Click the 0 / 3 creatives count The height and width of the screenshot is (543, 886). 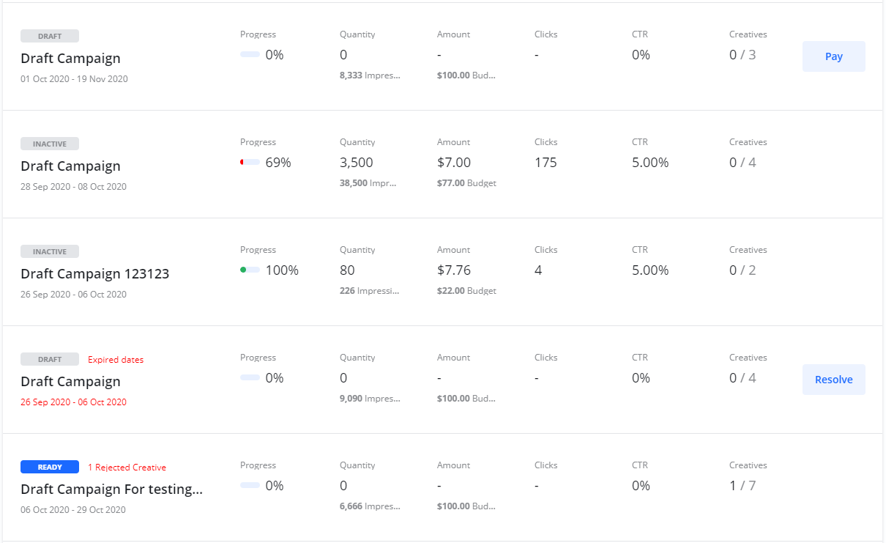click(x=742, y=55)
